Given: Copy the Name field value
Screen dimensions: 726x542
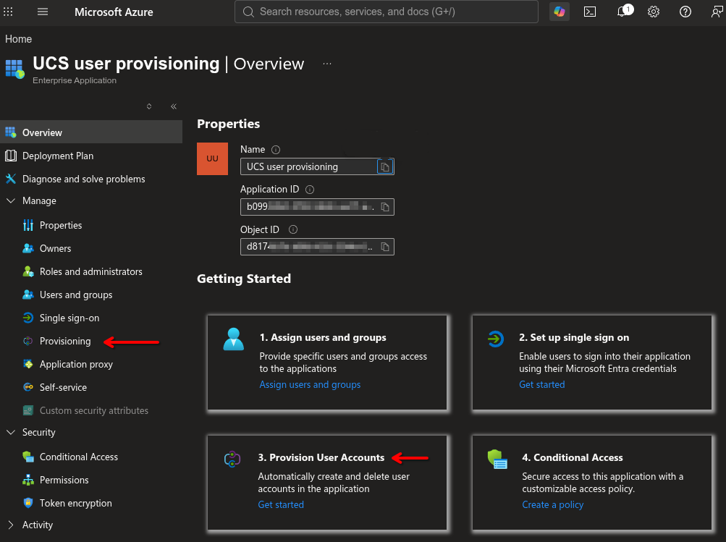Looking at the screenshot, I should point(385,166).
